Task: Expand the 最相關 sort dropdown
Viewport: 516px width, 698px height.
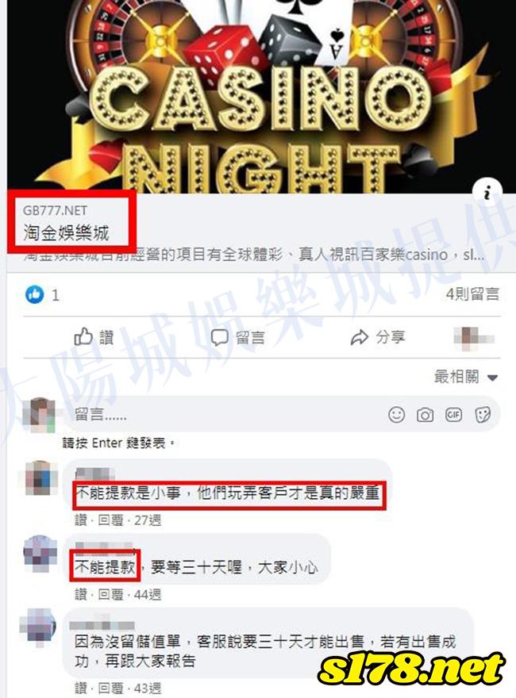Action: click(466, 378)
